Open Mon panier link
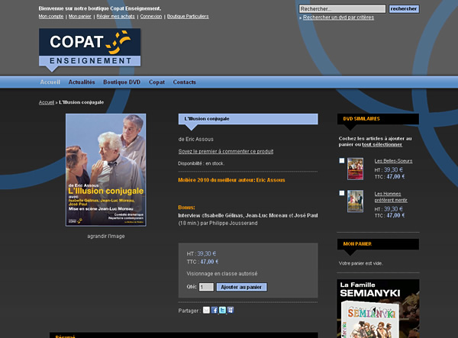458x338 pixels. pos(79,16)
